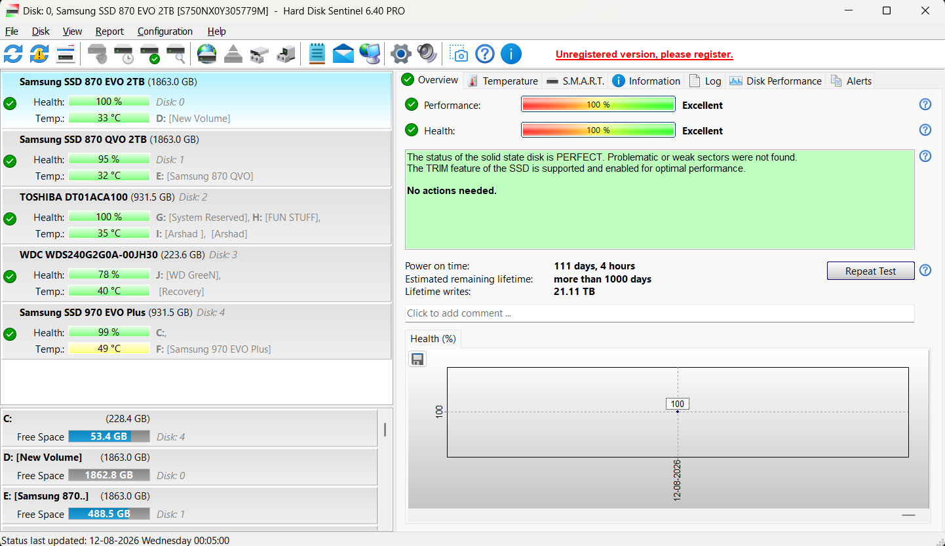
Task: Open the View menu
Action: pyautogui.click(x=72, y=31)
